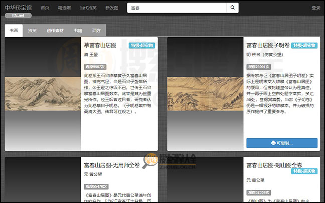Click the title 富春山居图子明卷
The width and height of the screenshot is (325, 203).
pos(268,45)
